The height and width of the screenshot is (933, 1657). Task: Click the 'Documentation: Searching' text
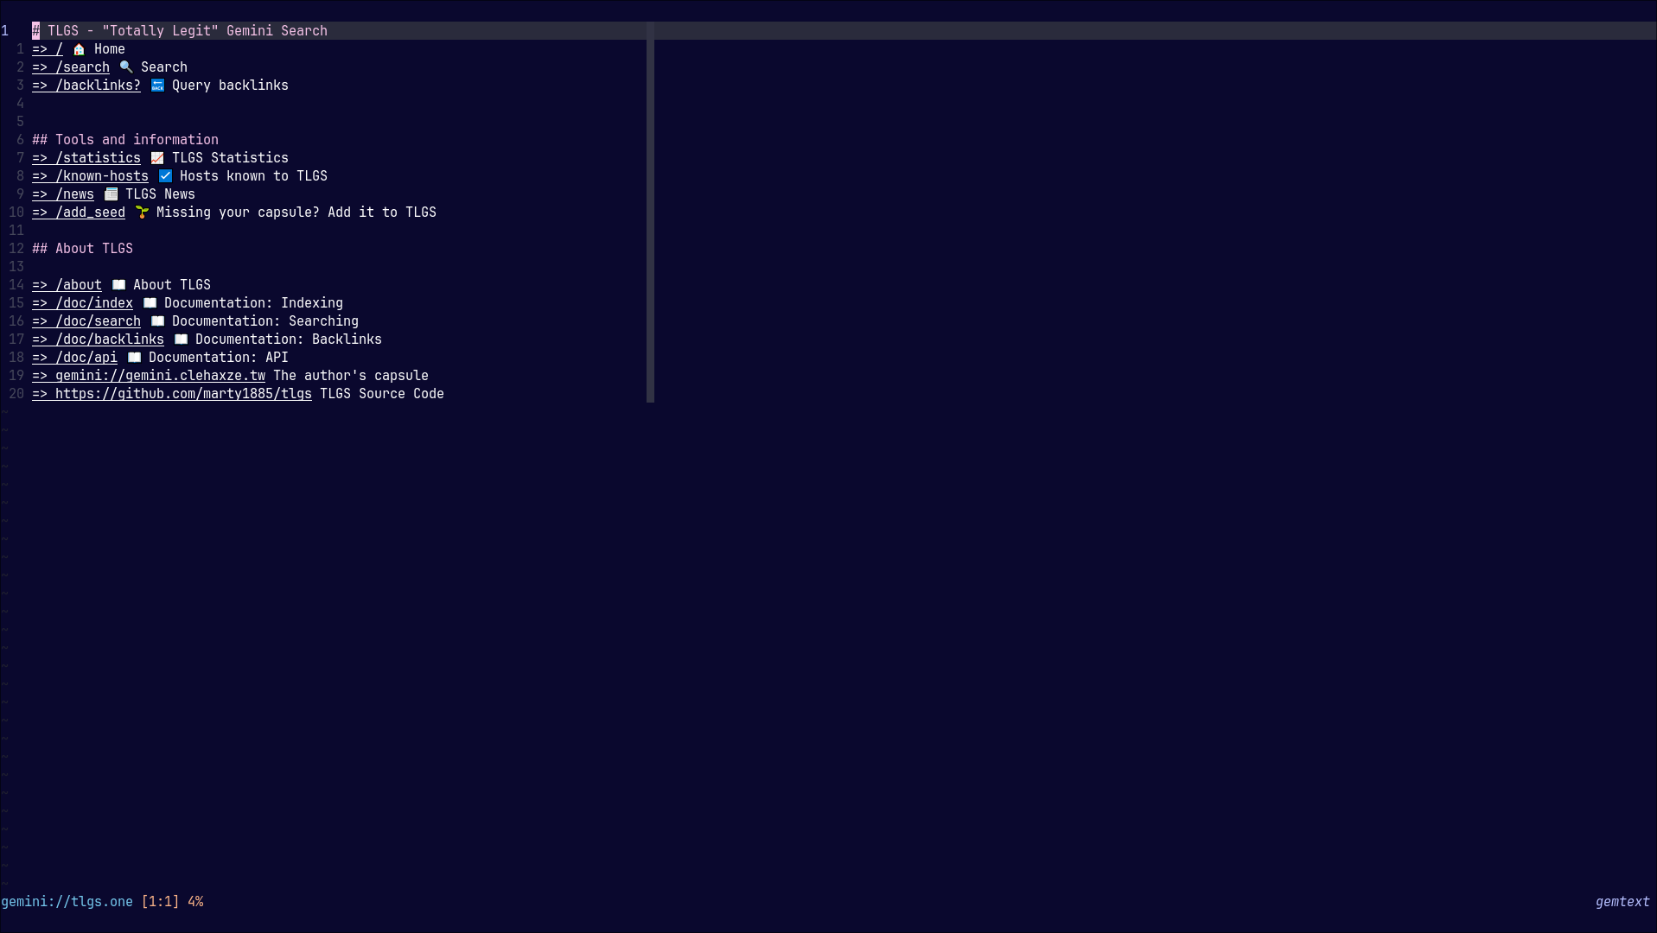click(x=265, y=321)
